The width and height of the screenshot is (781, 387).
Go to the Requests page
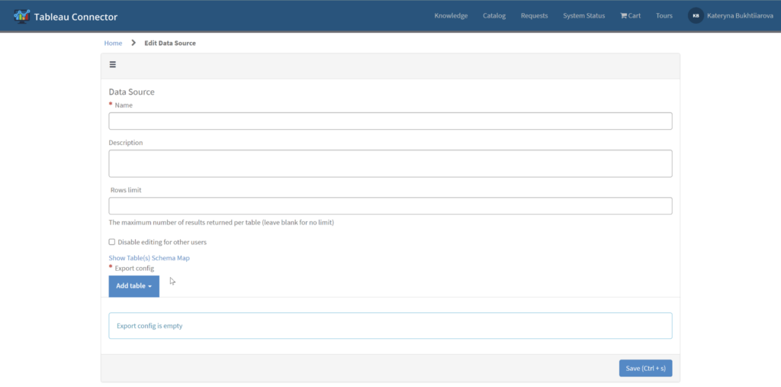pyautogui.click(x=535, y=16)
